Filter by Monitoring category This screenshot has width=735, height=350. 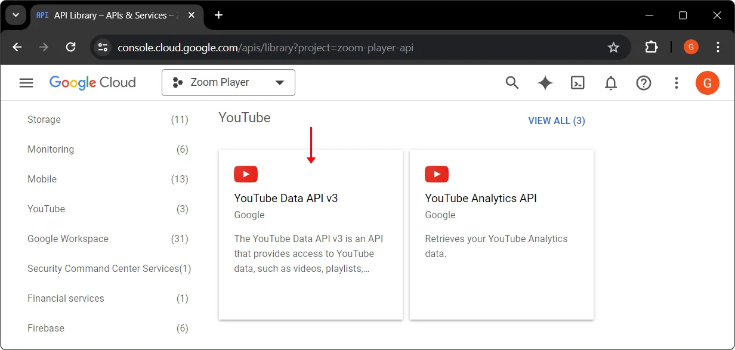click(x=108, y=149)
